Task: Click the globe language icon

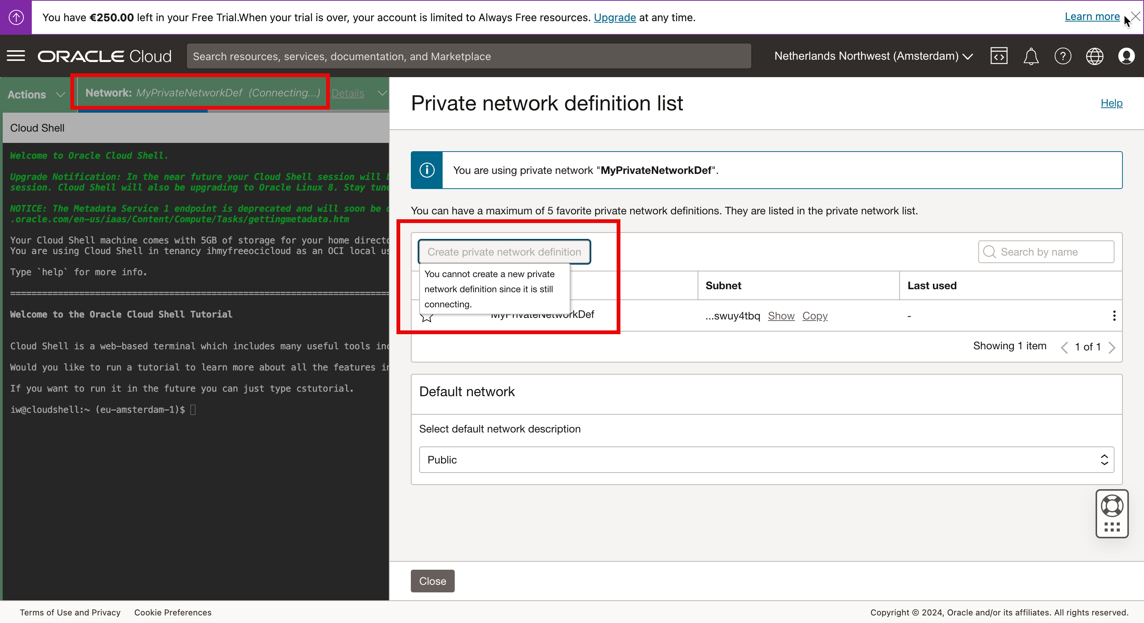Action: [1094, 56]
